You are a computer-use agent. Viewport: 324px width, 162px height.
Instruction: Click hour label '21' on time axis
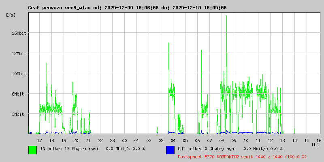pyautogui.click(x=88, y=141)
